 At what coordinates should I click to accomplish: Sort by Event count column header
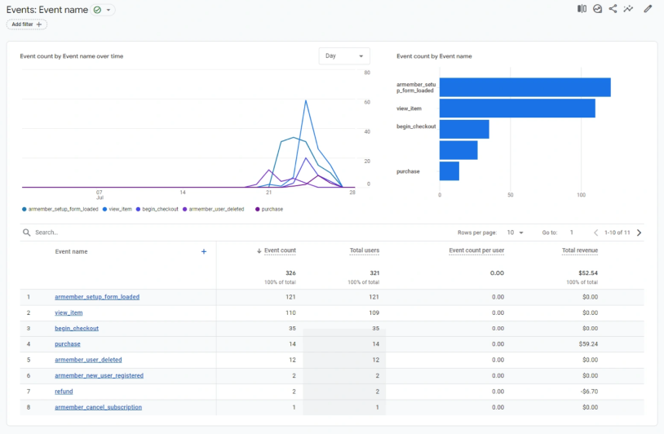tap(280, 250)
